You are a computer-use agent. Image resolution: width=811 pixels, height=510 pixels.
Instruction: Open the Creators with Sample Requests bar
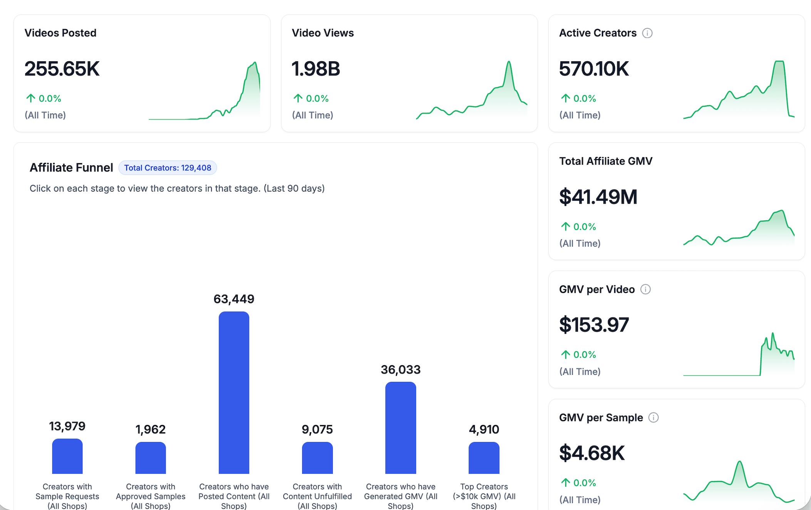67,456
